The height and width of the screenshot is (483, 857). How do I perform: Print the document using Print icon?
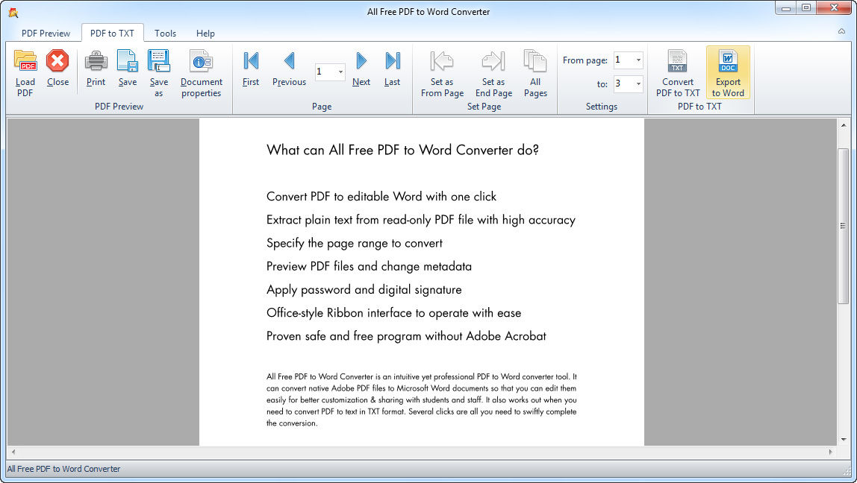(96, 60)
